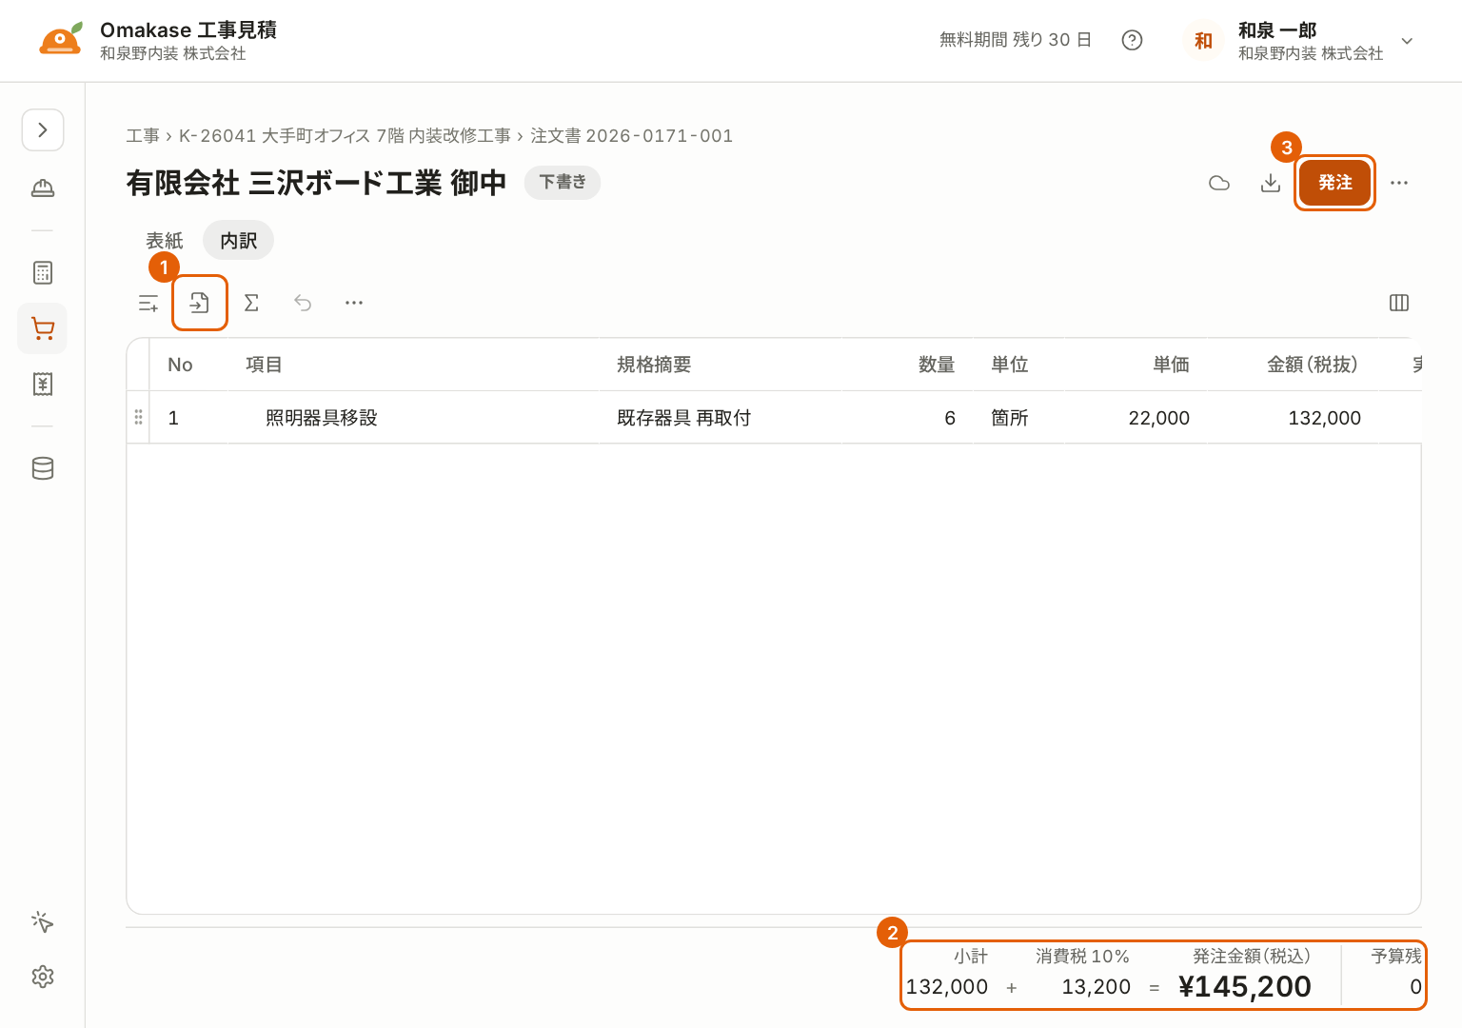This screenshot has height=1028, width=1462.
Task: Click the 下書き status badge
Action: click(x=563, y=182)
